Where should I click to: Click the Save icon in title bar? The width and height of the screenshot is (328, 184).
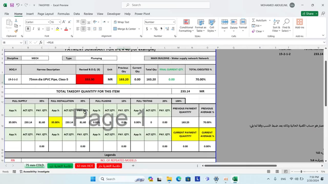point(12,5)
